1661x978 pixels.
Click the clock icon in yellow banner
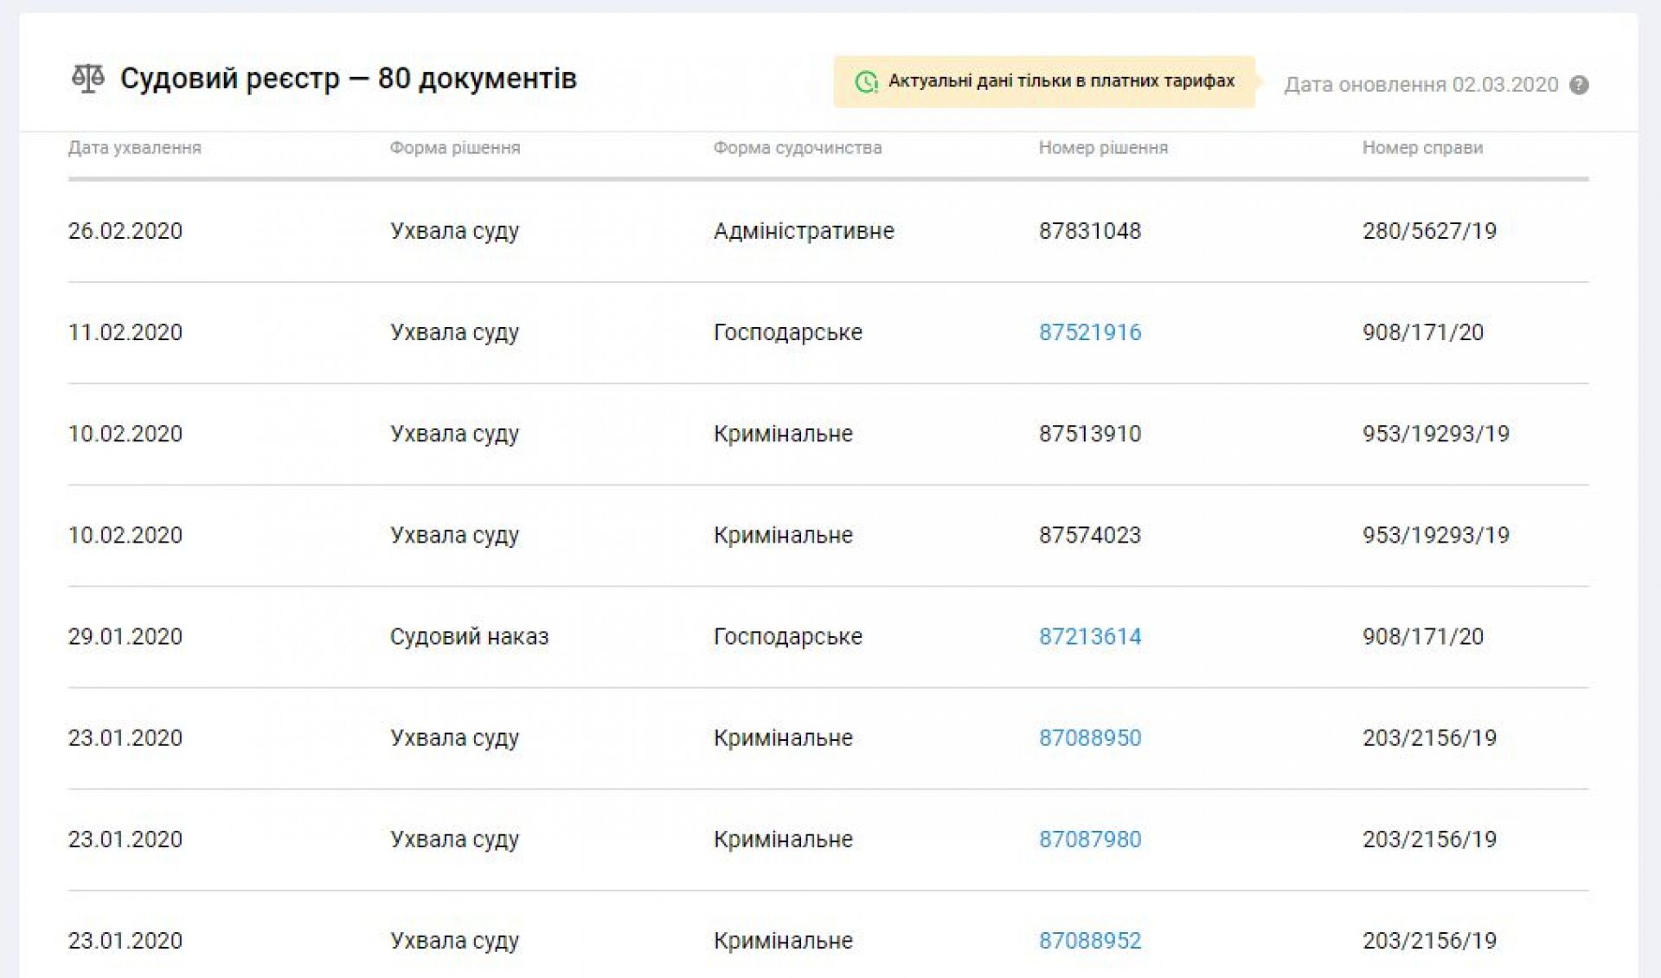pos(865,82)
